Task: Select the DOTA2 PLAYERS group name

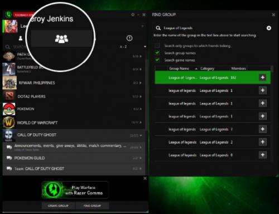Action: tap(32, 96)
